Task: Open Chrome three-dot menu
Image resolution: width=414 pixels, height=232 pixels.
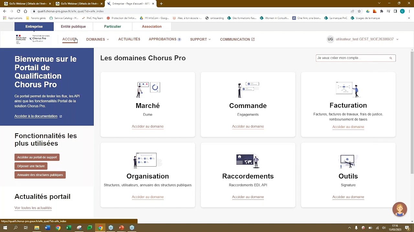Action: (409, 11)
